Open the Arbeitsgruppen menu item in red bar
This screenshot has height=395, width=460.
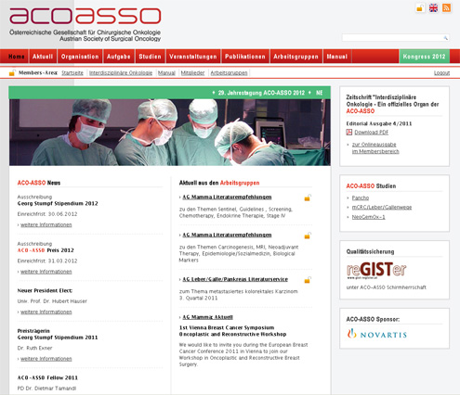tap(296, 57)
